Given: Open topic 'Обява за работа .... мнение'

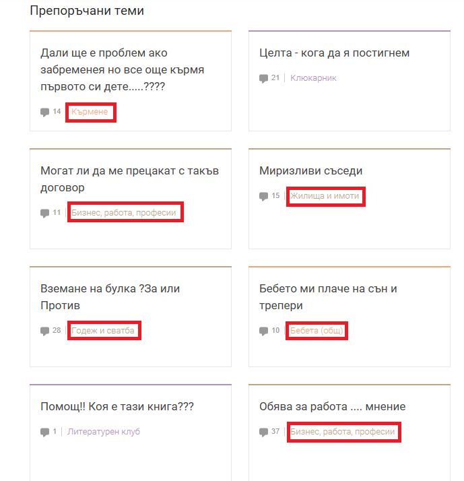Looking at the screenshot, I should [x=332, y=407].
